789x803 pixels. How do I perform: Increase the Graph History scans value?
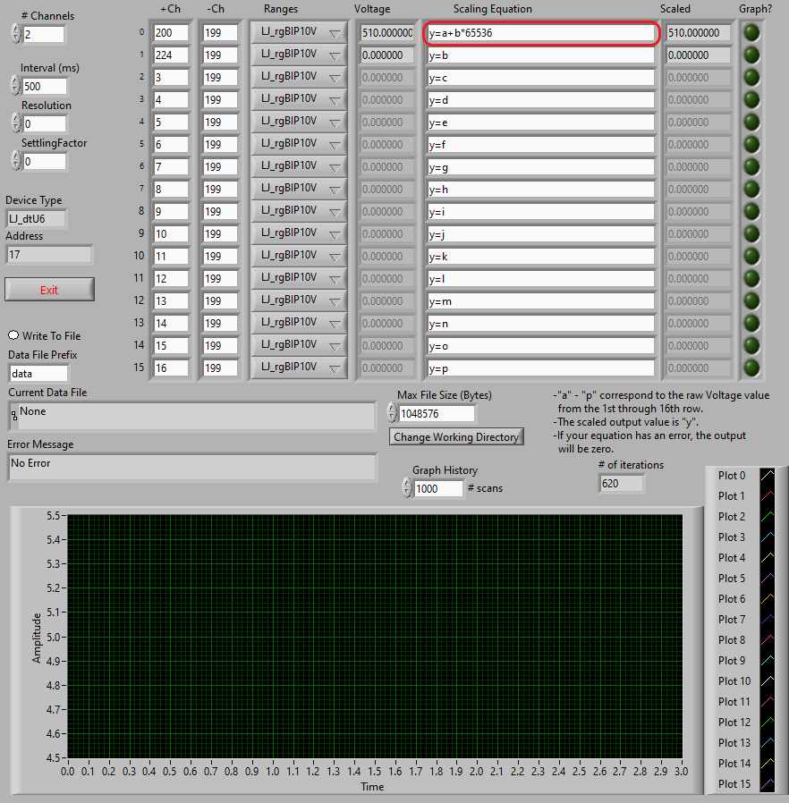[406, 485]
